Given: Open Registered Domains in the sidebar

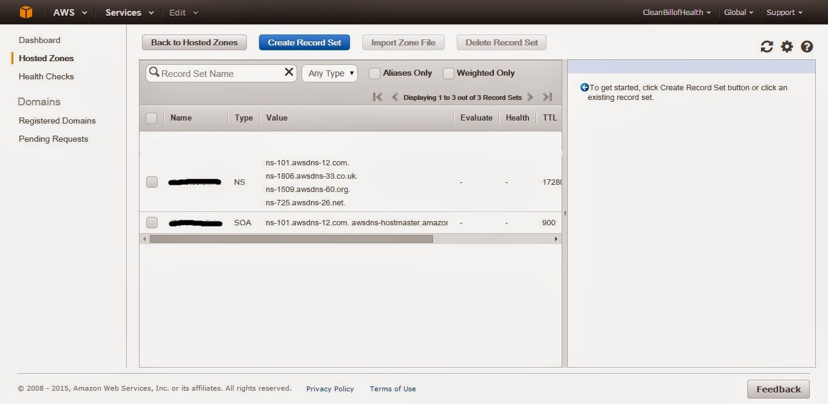Looking at the screenshot, I should click(57, 121).
